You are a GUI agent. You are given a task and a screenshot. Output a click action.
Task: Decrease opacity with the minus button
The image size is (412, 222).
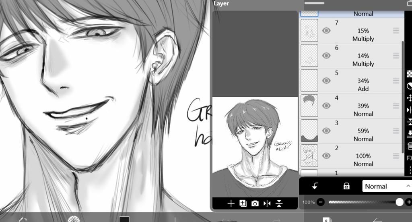click(x=321, y=202)
